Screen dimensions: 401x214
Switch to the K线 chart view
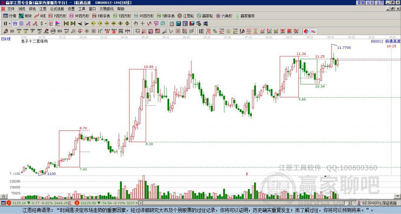click(40, 16)
